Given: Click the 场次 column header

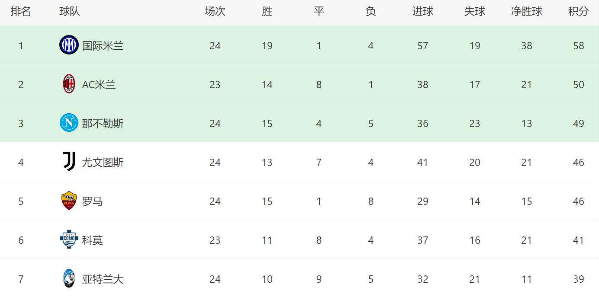Looking at the screenshot, I should click(x=215, y=12).
